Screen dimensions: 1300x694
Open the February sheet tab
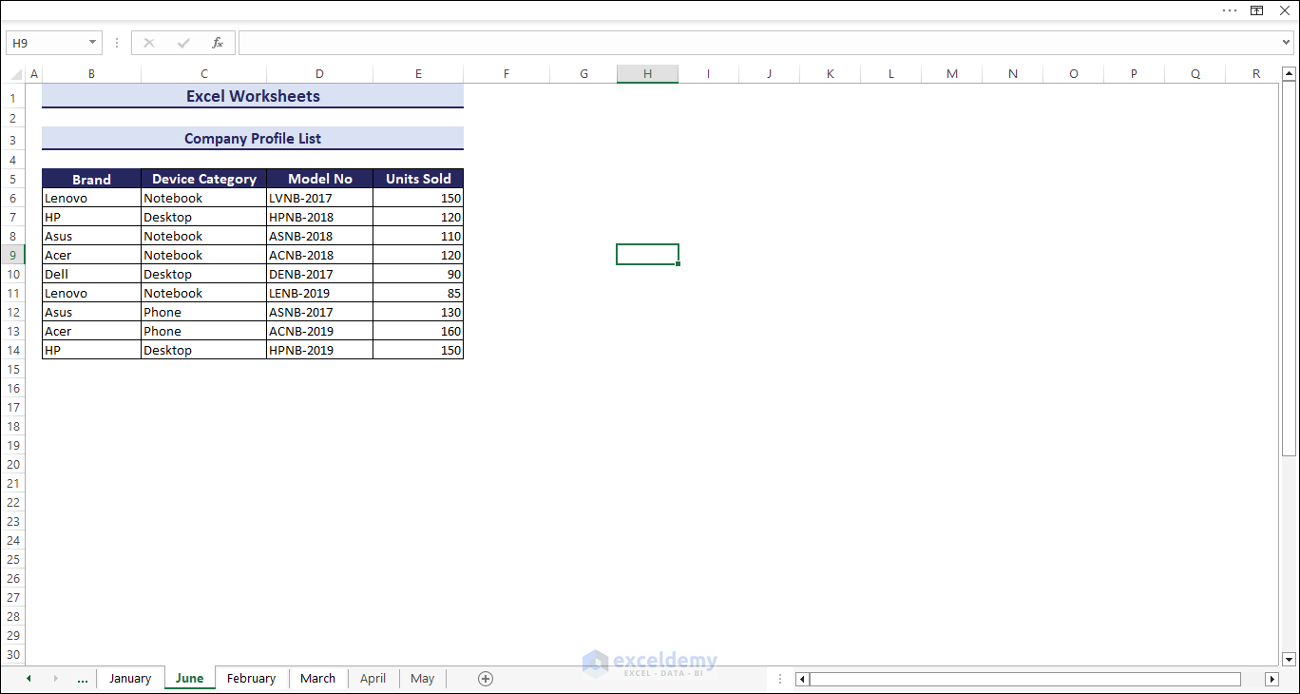pos(252,679)
